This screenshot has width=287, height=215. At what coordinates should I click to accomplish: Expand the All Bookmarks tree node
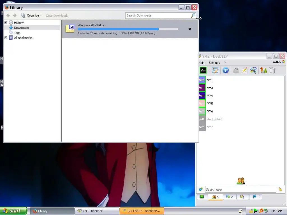click(x=6, y=38)
